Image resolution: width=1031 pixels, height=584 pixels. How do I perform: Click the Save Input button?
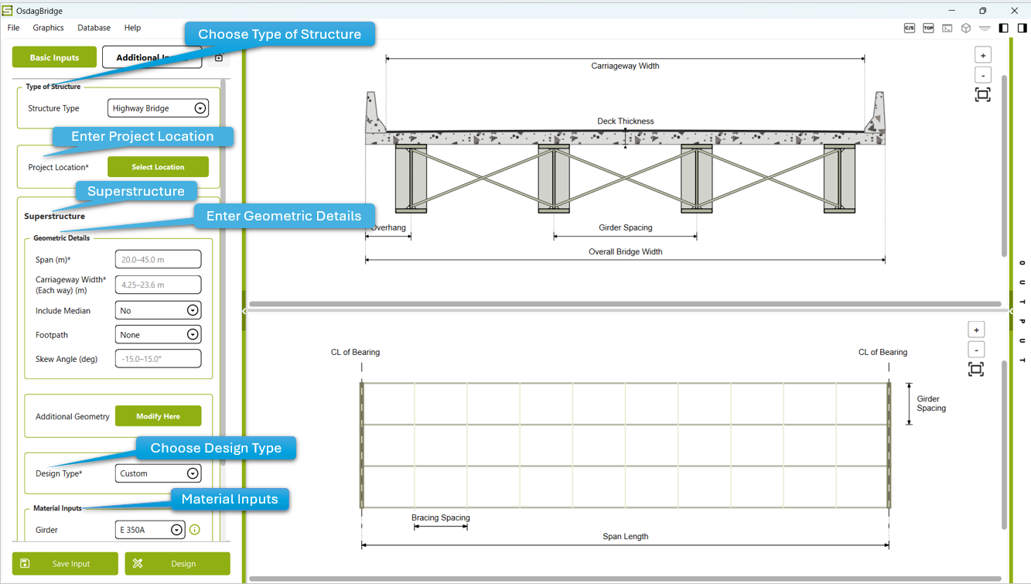coord(65,564)
